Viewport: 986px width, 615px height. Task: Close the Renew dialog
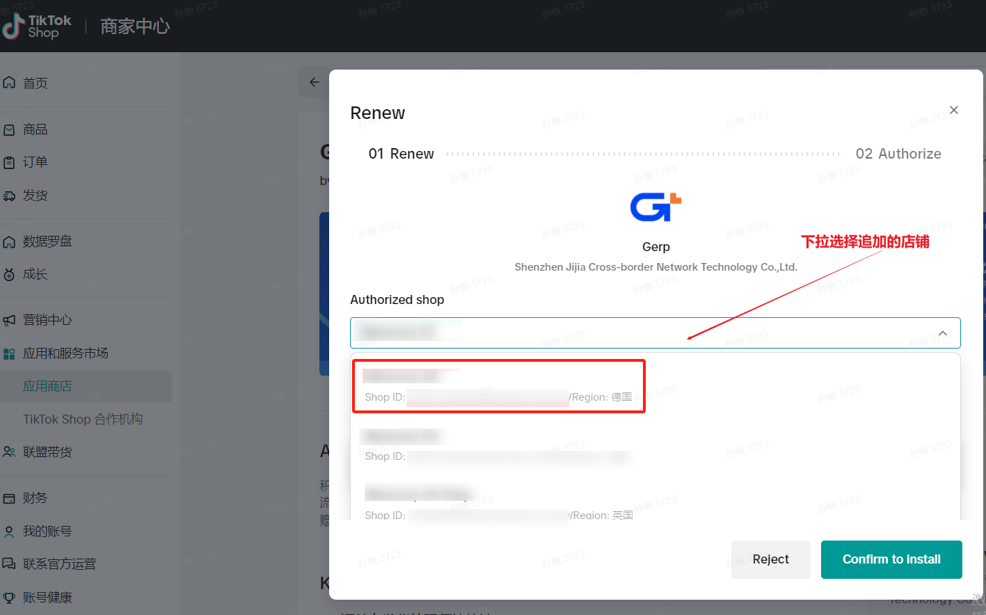[x=954, y=110]
